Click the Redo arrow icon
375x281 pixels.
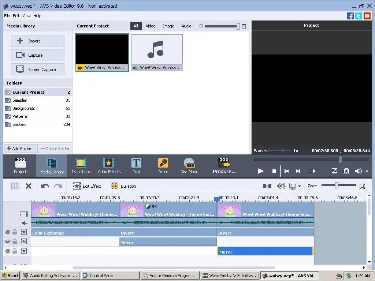tap(58, 186)
